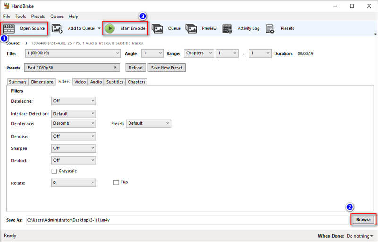Screen dimensions: 378x242
Task: Open the Deinterlace Decomb dropdown
Action: 73,123
